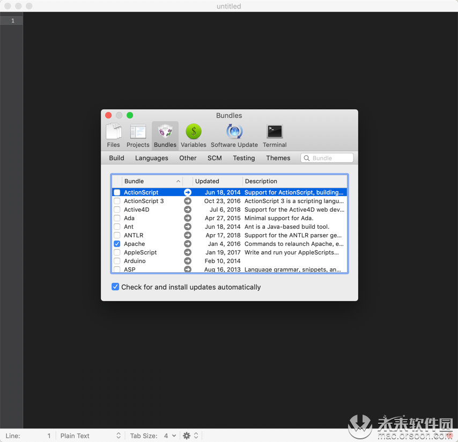Image resolution: width=458 pixels, height=442 pixels.
Task: Open the Projects preferences pane
Action: click(x=138, y=136)
